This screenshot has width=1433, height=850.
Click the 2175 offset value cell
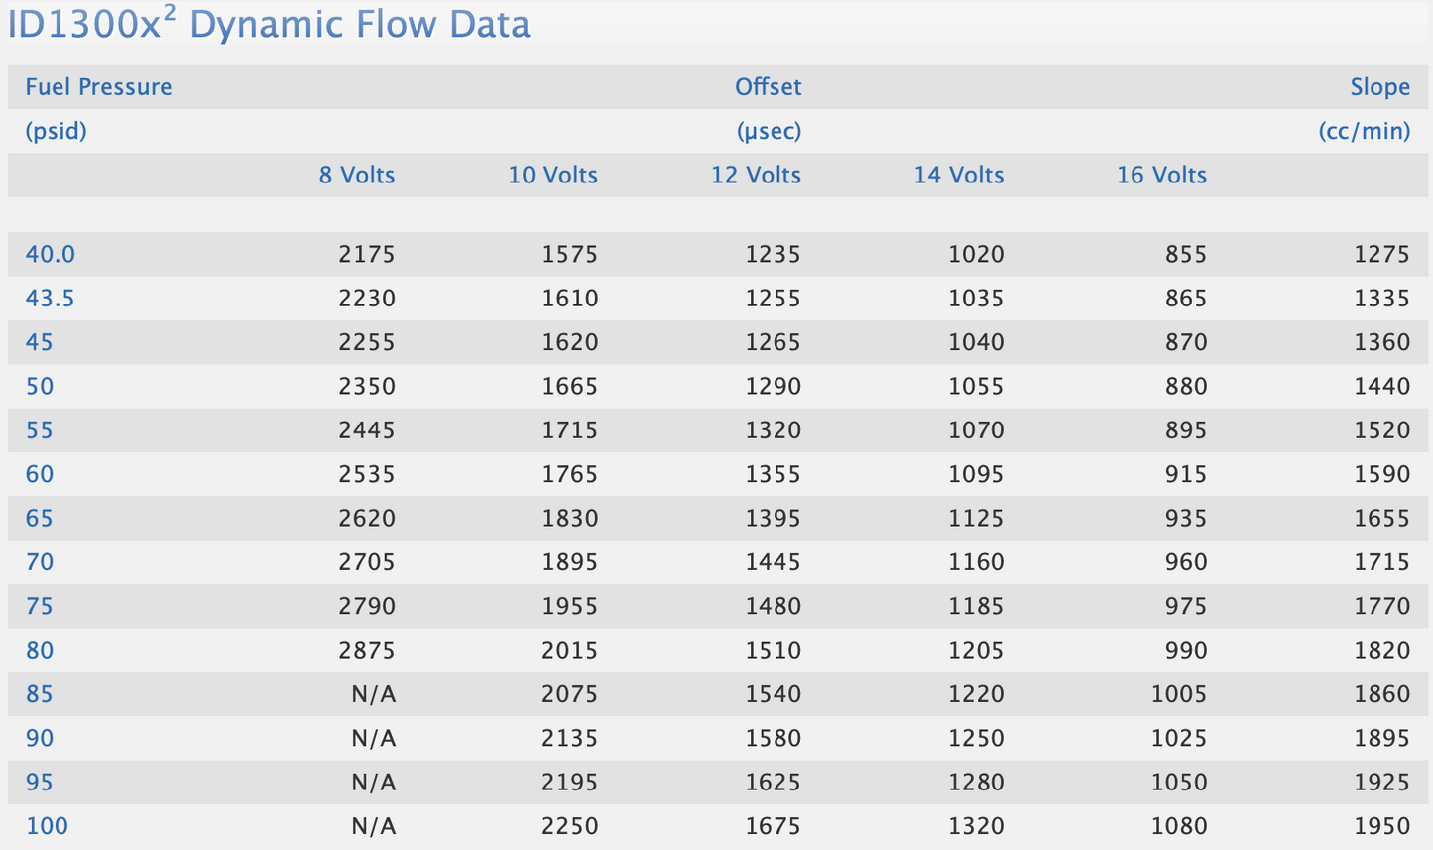click(366, 255)
